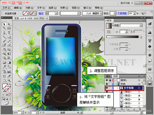Choose the Rotate tool
Viewport: 154px width, 115px height.
coord(4,50)
